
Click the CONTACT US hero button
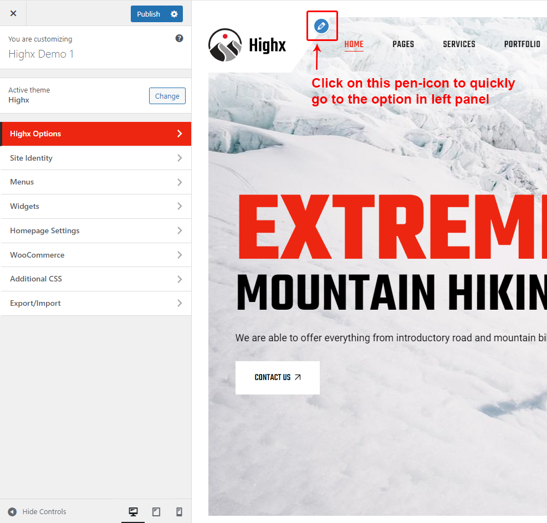pos(277,377)
